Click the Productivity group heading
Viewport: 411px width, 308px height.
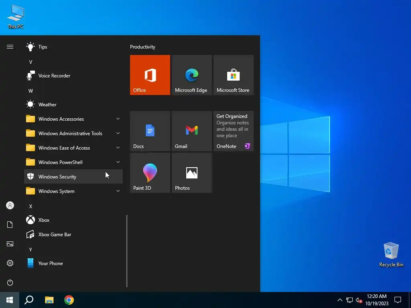coord(142,47)
